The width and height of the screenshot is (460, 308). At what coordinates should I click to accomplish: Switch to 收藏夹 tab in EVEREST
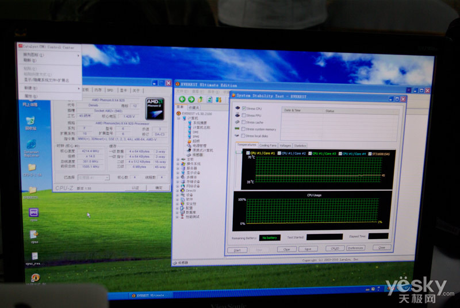coord(194,107)
